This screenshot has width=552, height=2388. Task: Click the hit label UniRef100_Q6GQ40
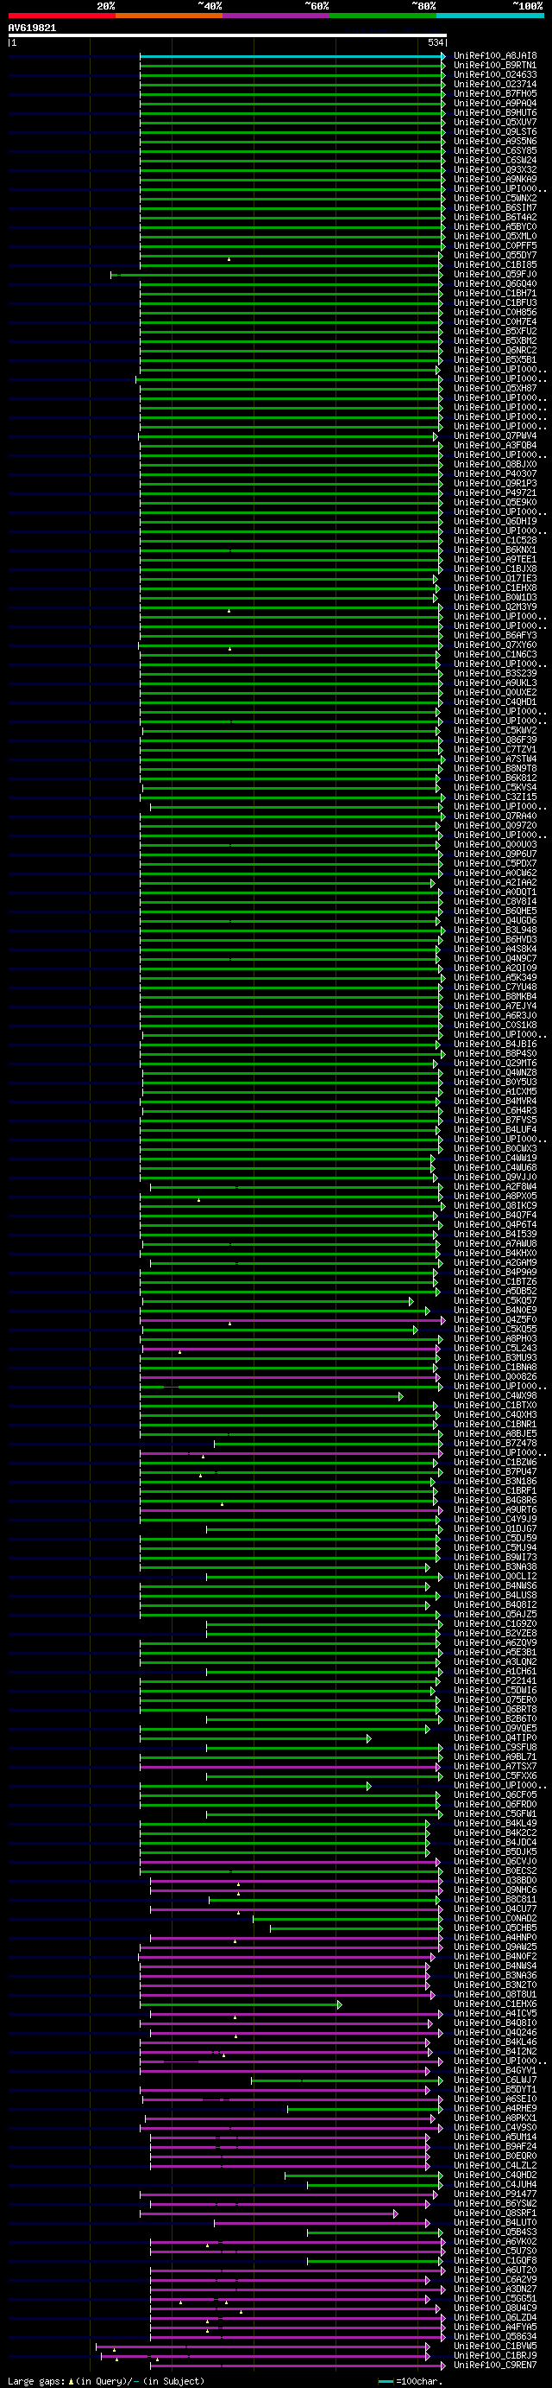click(x=494, y=283)
